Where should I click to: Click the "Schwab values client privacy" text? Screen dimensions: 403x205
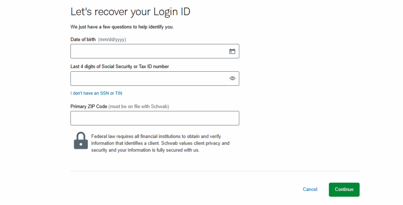click(x=191, y=143)
